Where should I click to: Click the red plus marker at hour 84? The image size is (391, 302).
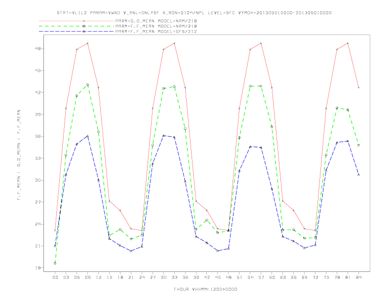click(358, 88)
